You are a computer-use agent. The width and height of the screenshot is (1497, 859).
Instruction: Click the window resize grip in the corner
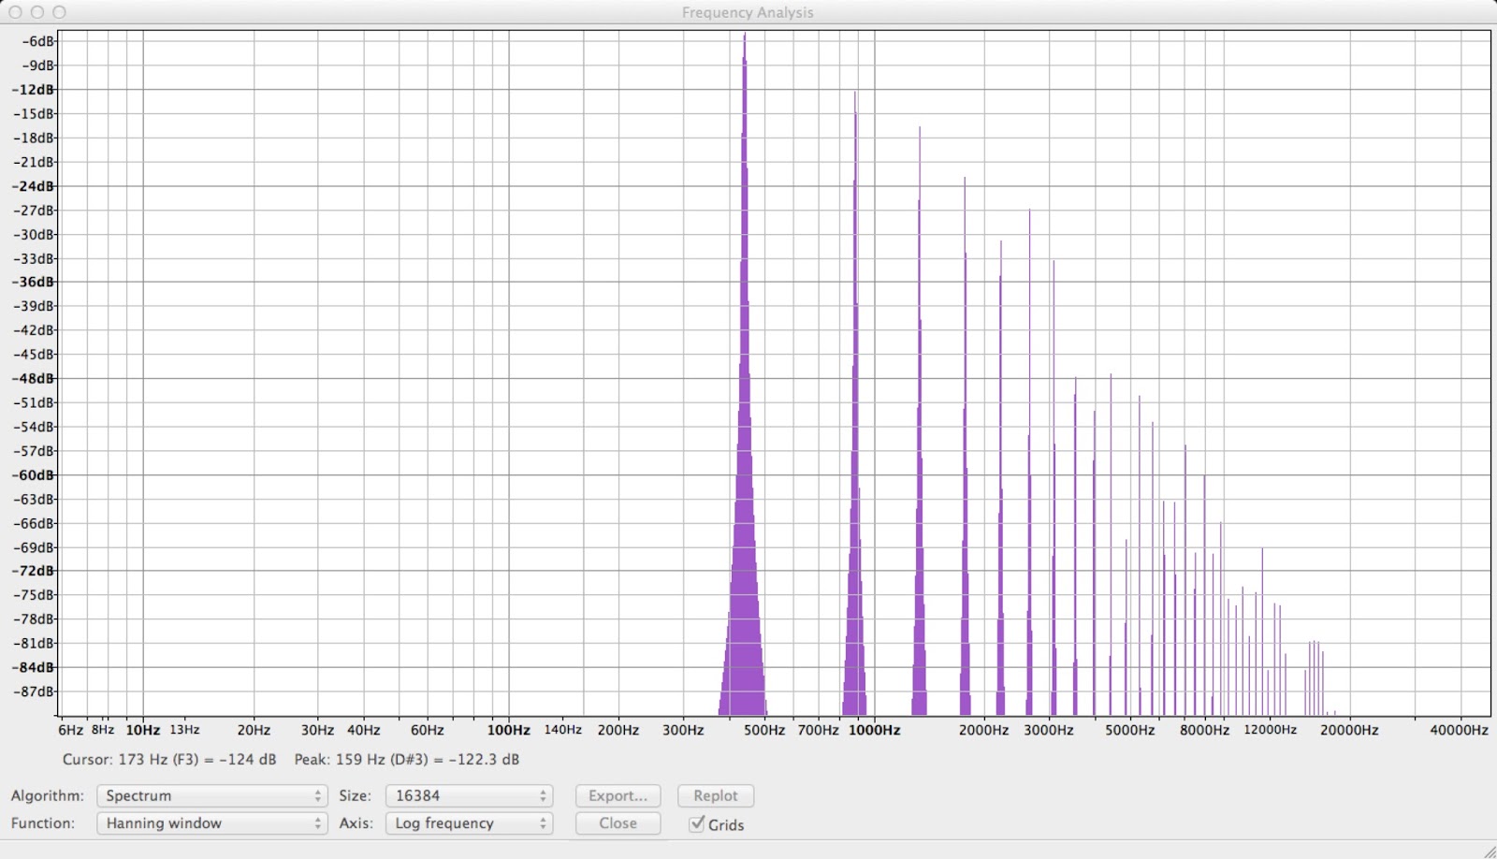1489,851
